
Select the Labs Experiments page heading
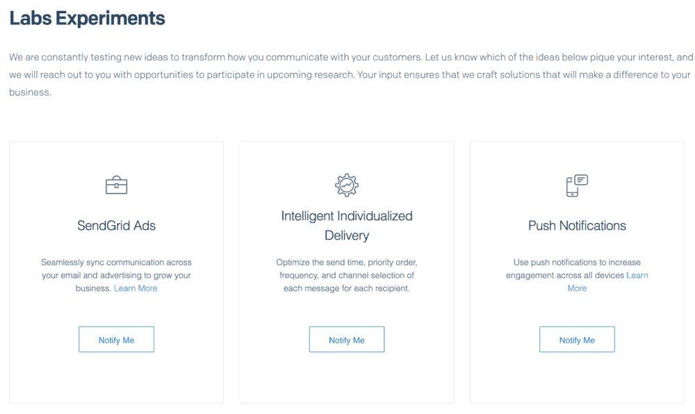tap(86, 17)
